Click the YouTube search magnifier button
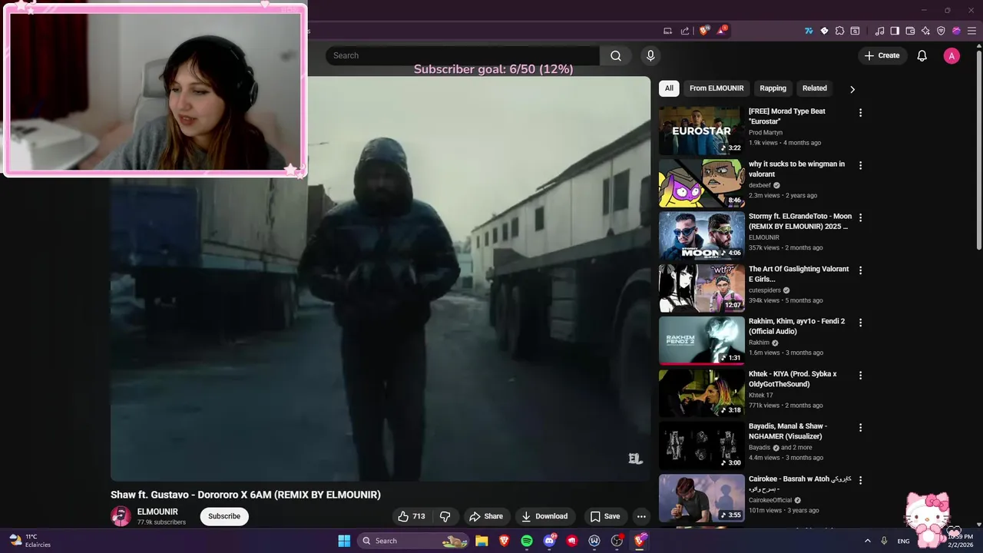Viewport: 983px width, 553px height. tap(616, 55)
